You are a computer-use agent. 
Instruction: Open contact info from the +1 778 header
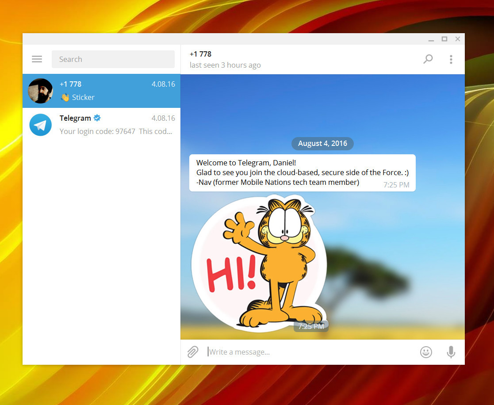pyautogui.click(x=201, y=54)
